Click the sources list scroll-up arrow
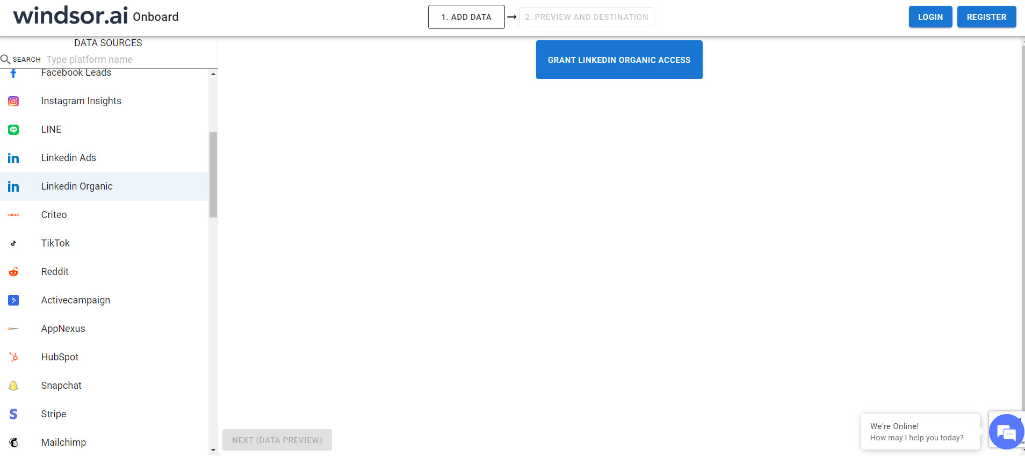Image resolution: width=1025 pixels, height=457 pixels. 213,74
